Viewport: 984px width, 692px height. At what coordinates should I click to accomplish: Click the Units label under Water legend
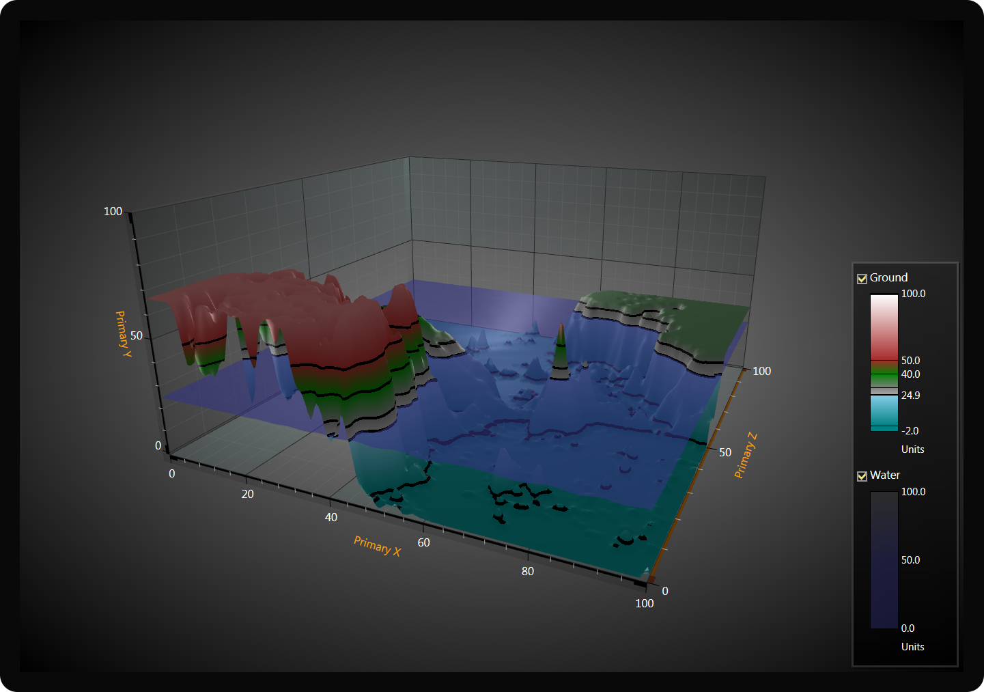tap(912, 647)
